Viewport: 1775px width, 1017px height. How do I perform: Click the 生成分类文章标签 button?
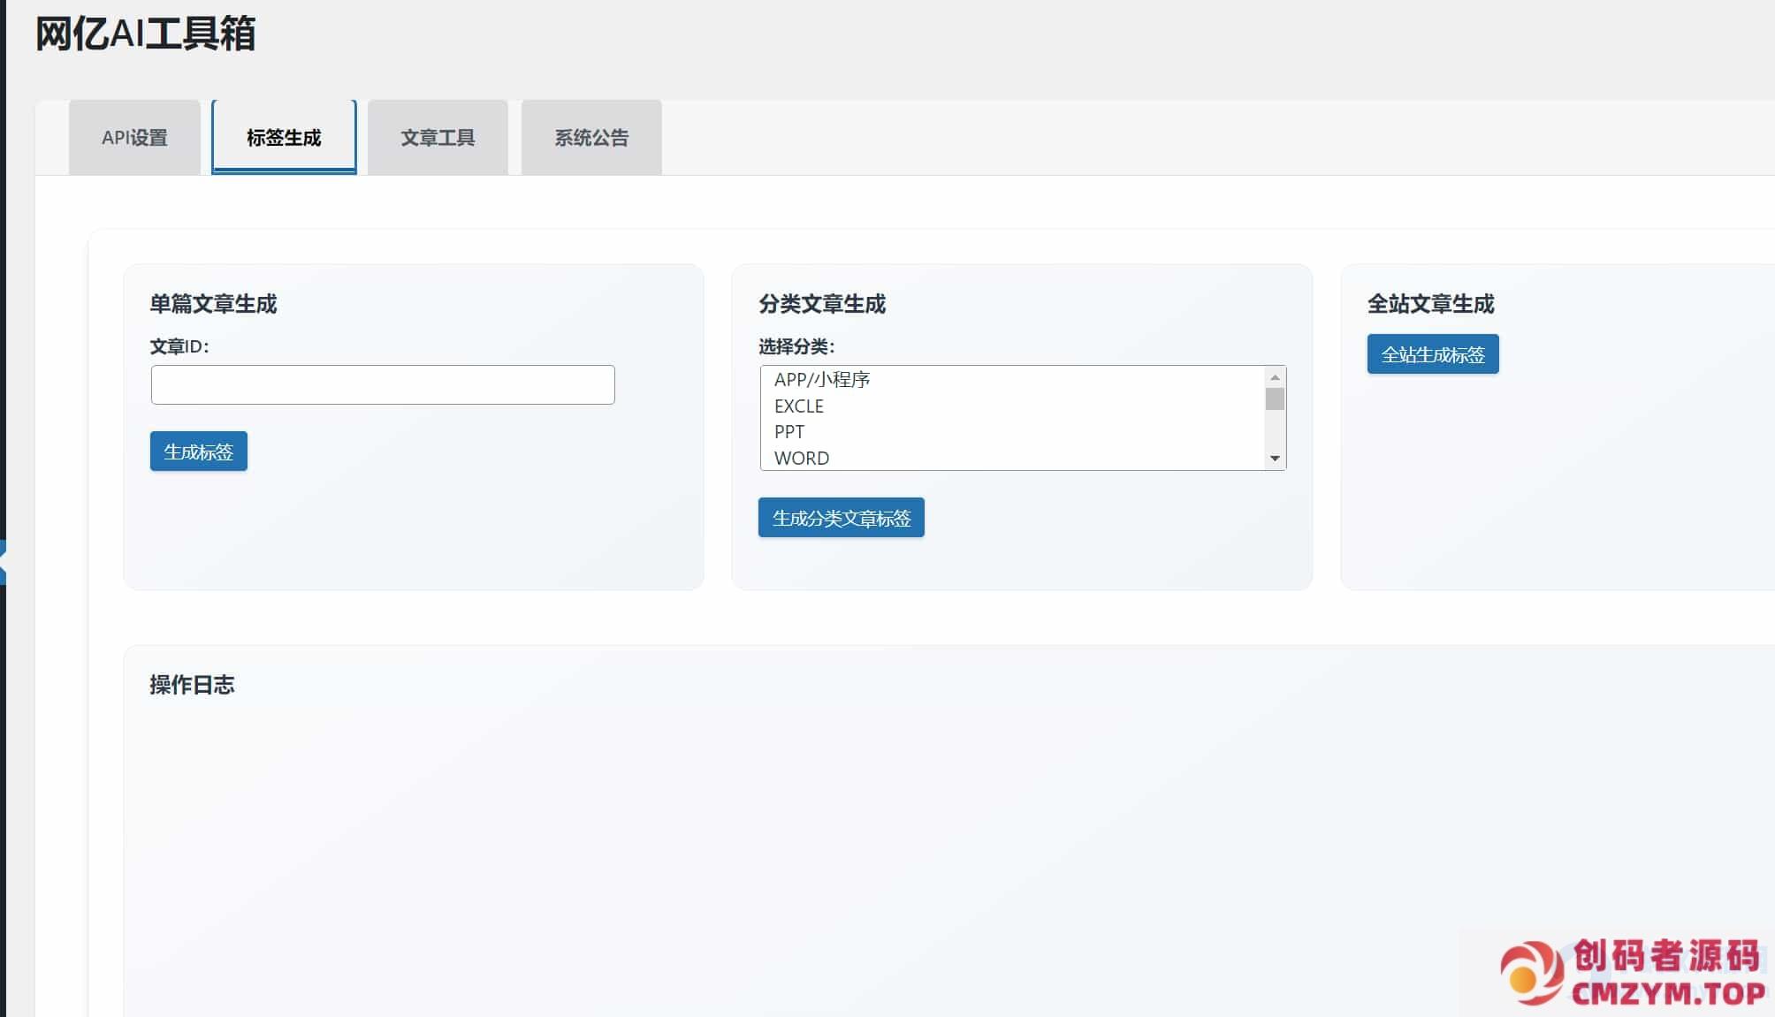point(841,518)
